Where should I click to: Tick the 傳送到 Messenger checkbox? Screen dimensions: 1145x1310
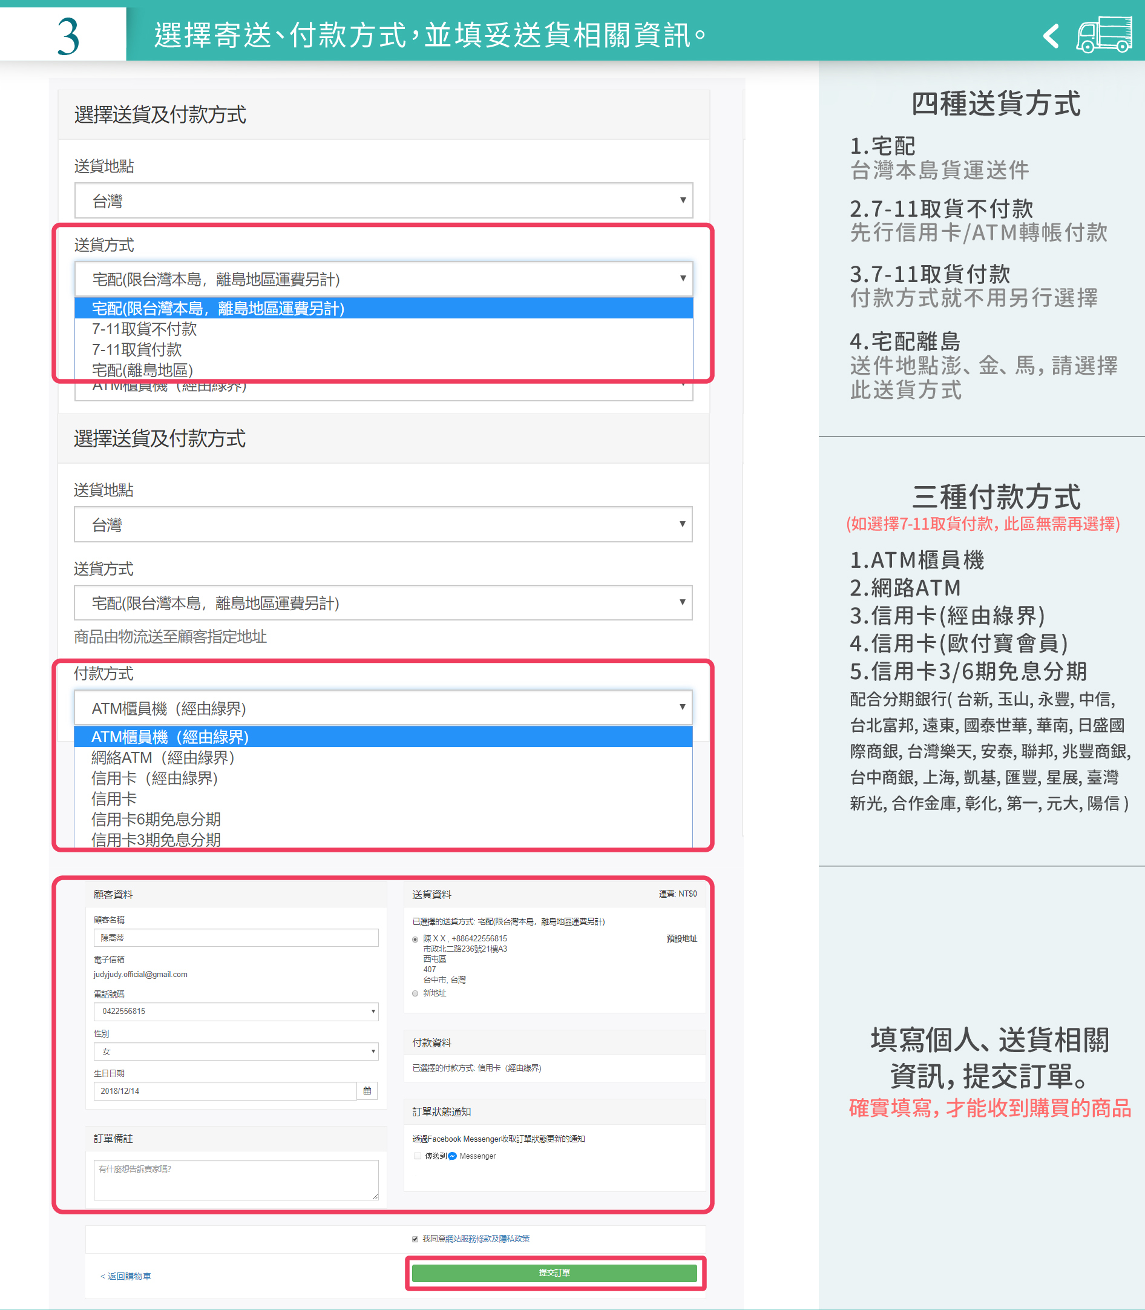click(417, 1156)
